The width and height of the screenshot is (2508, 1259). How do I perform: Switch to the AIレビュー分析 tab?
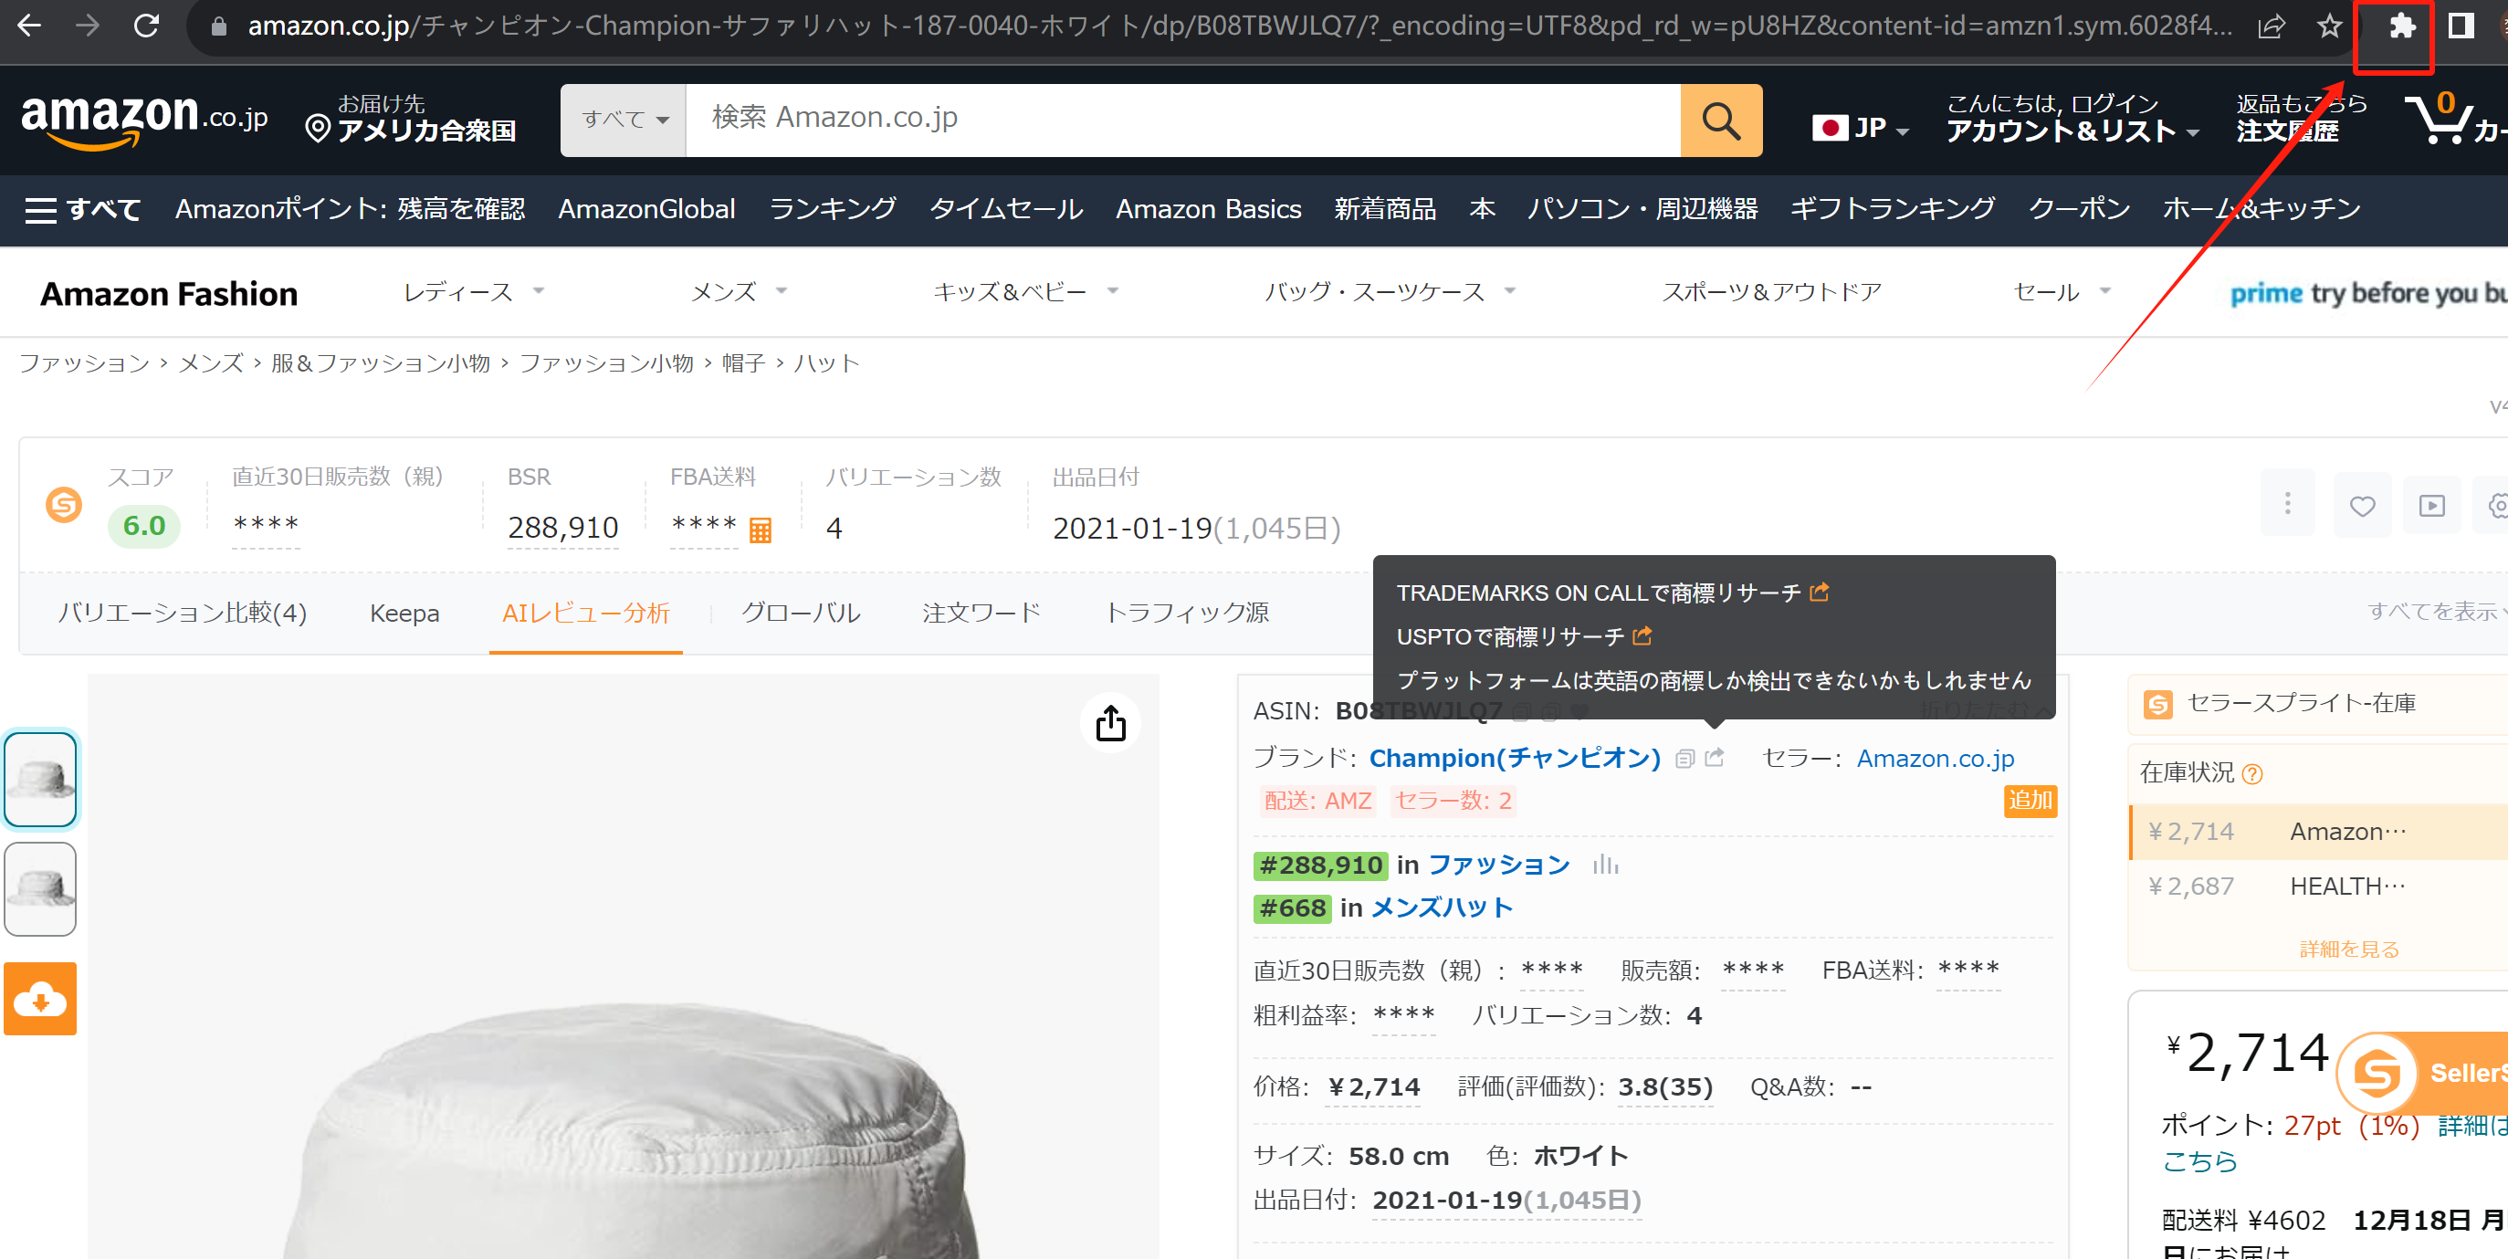click(x=585, y=614)
